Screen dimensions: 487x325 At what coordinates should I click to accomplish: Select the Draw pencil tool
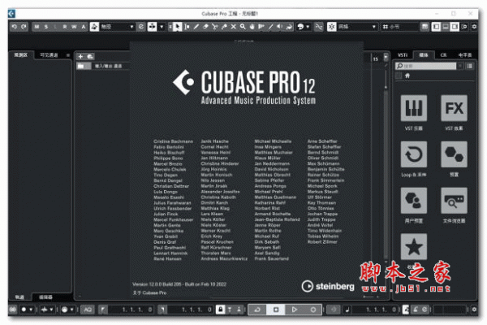click(196, 27)
